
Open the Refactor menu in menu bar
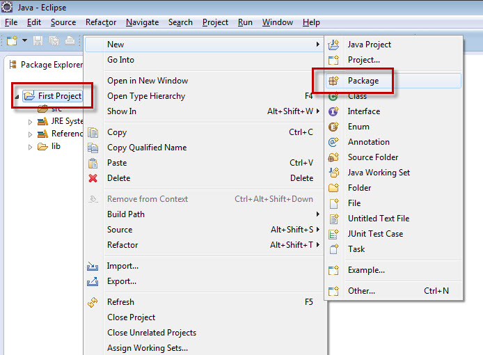point(101,22)
